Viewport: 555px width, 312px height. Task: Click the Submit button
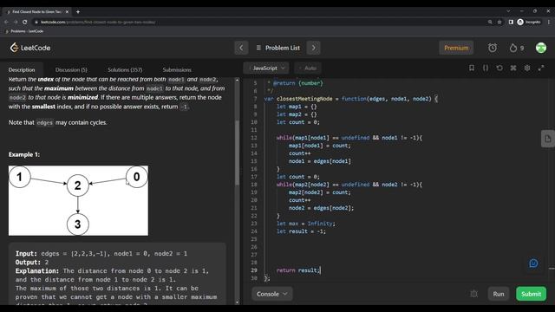click(531, 294)
